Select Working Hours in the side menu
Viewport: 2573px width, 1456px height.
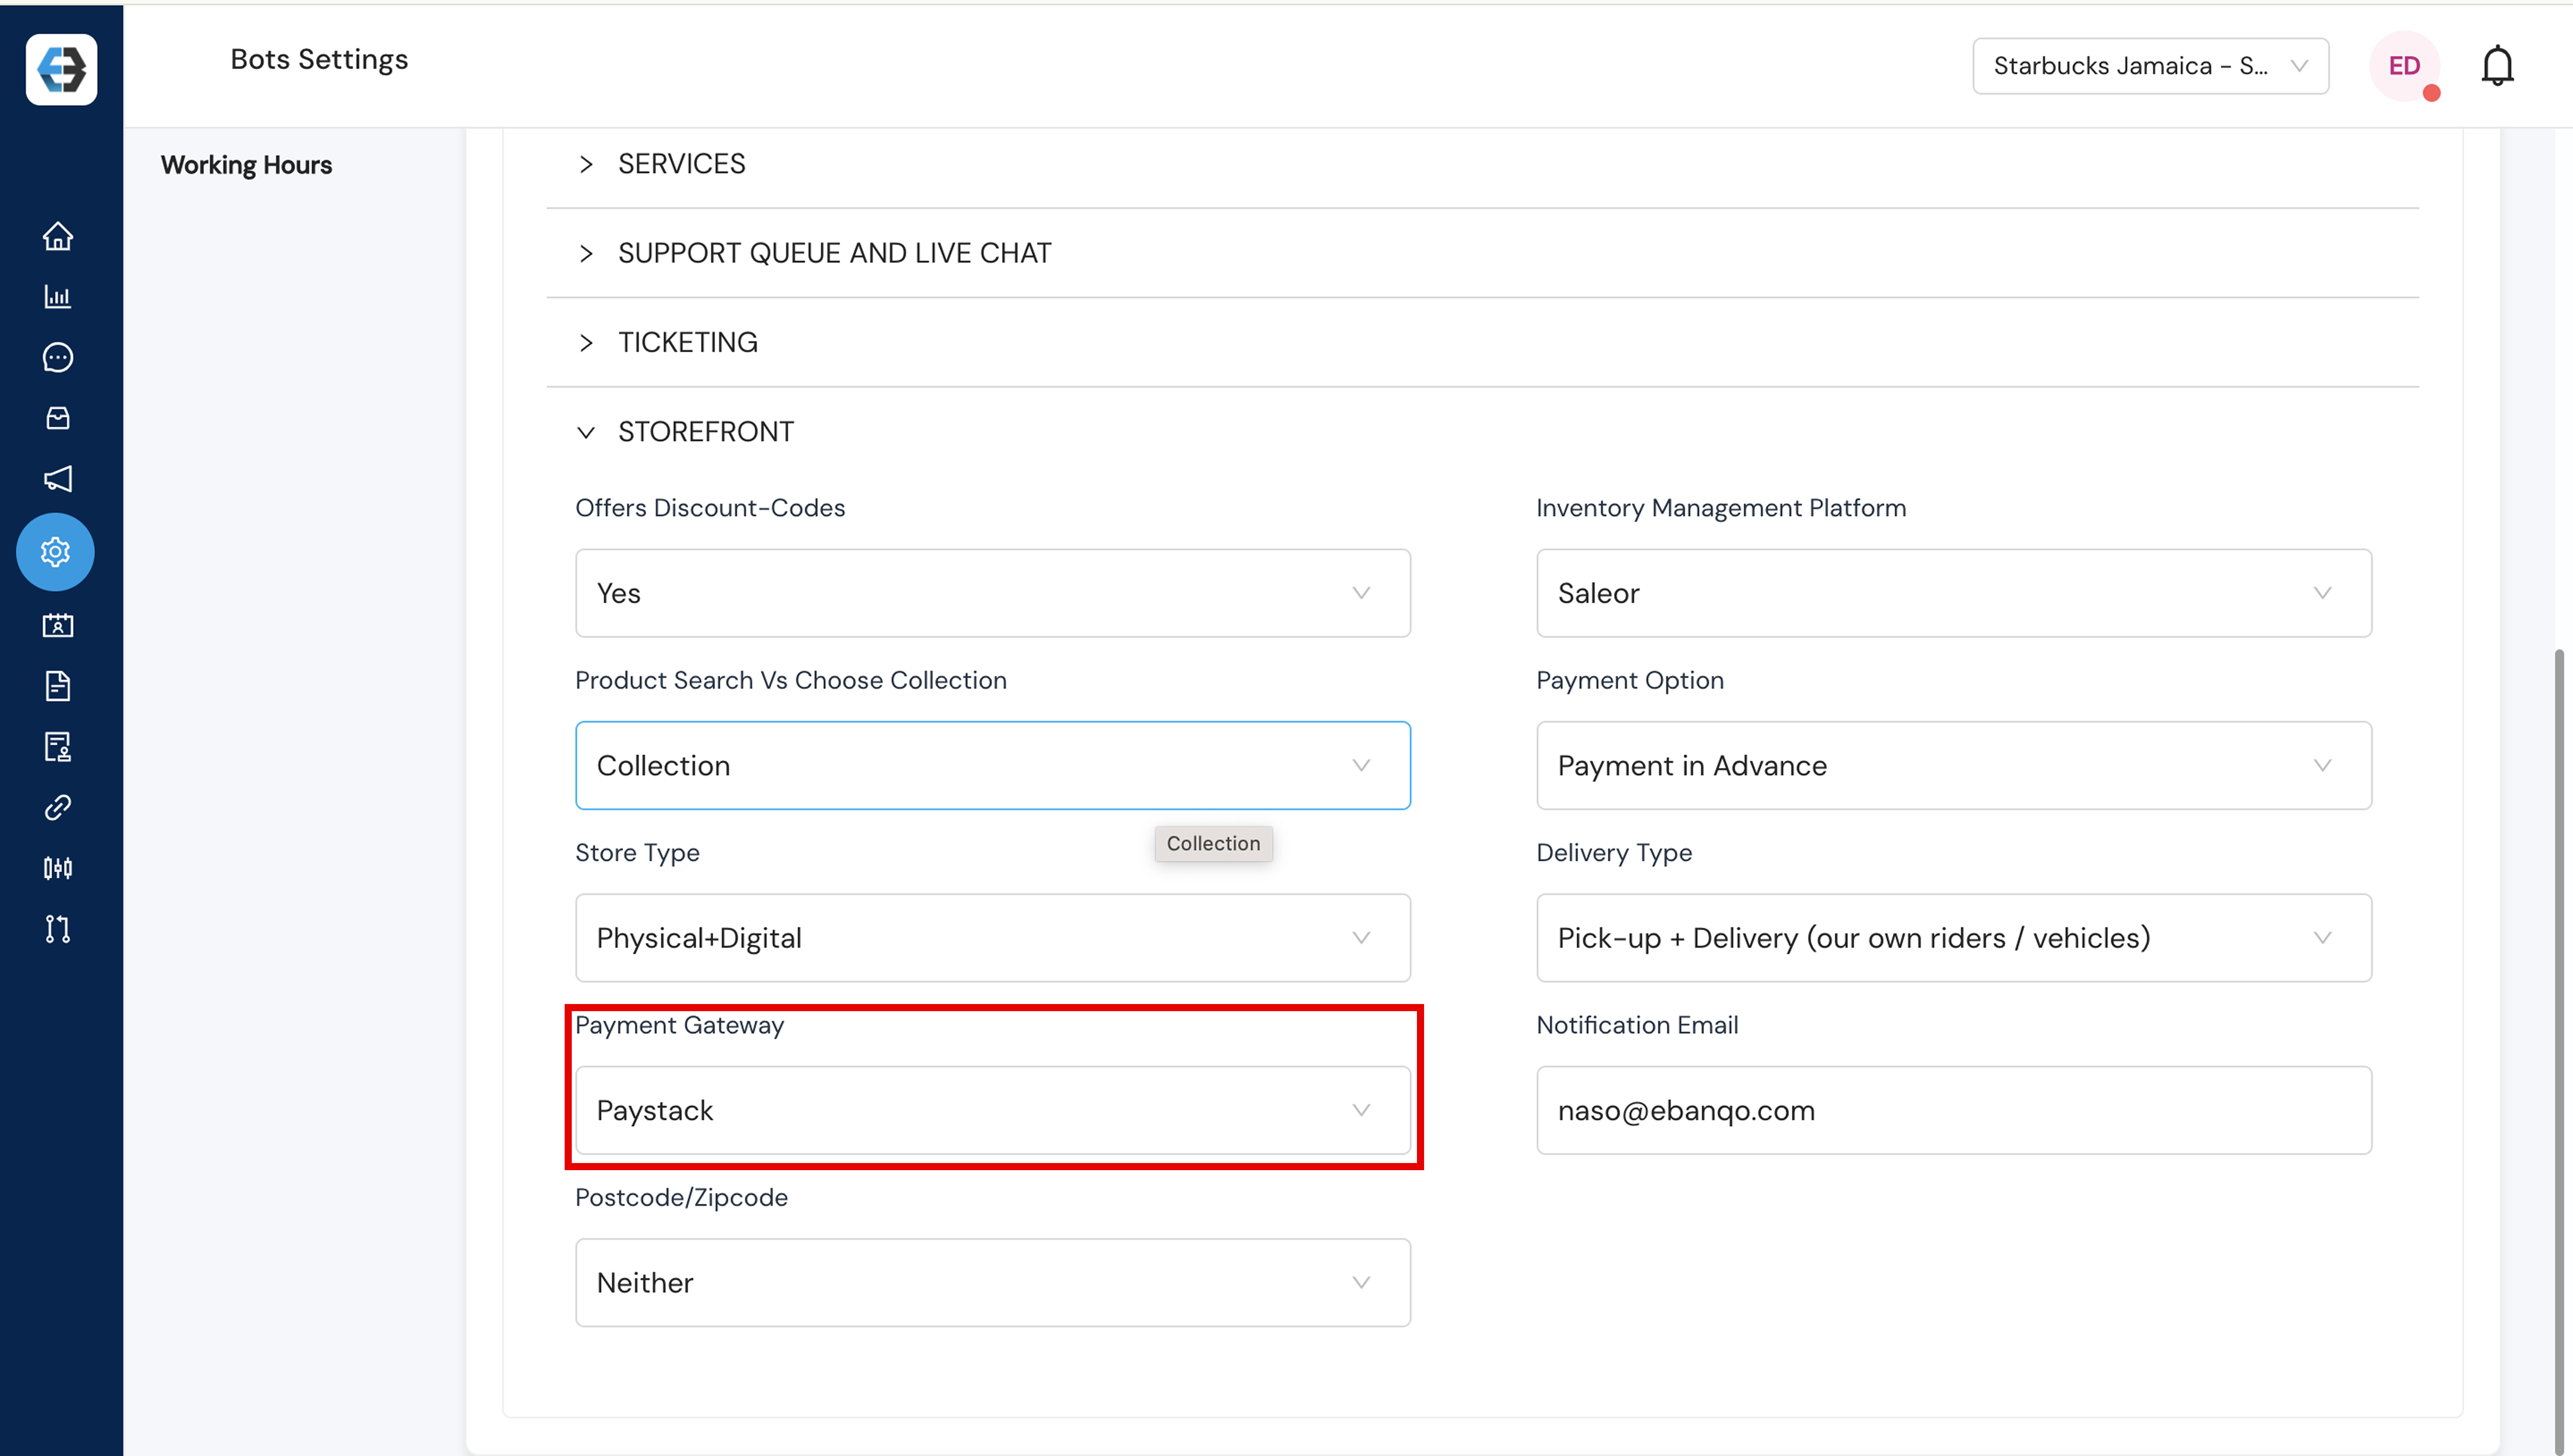coord(246,165)
